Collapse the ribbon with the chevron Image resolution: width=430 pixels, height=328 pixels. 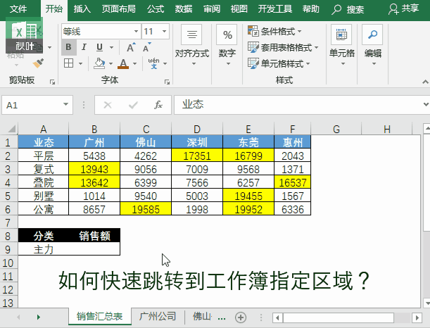click(x=425, y=82)
